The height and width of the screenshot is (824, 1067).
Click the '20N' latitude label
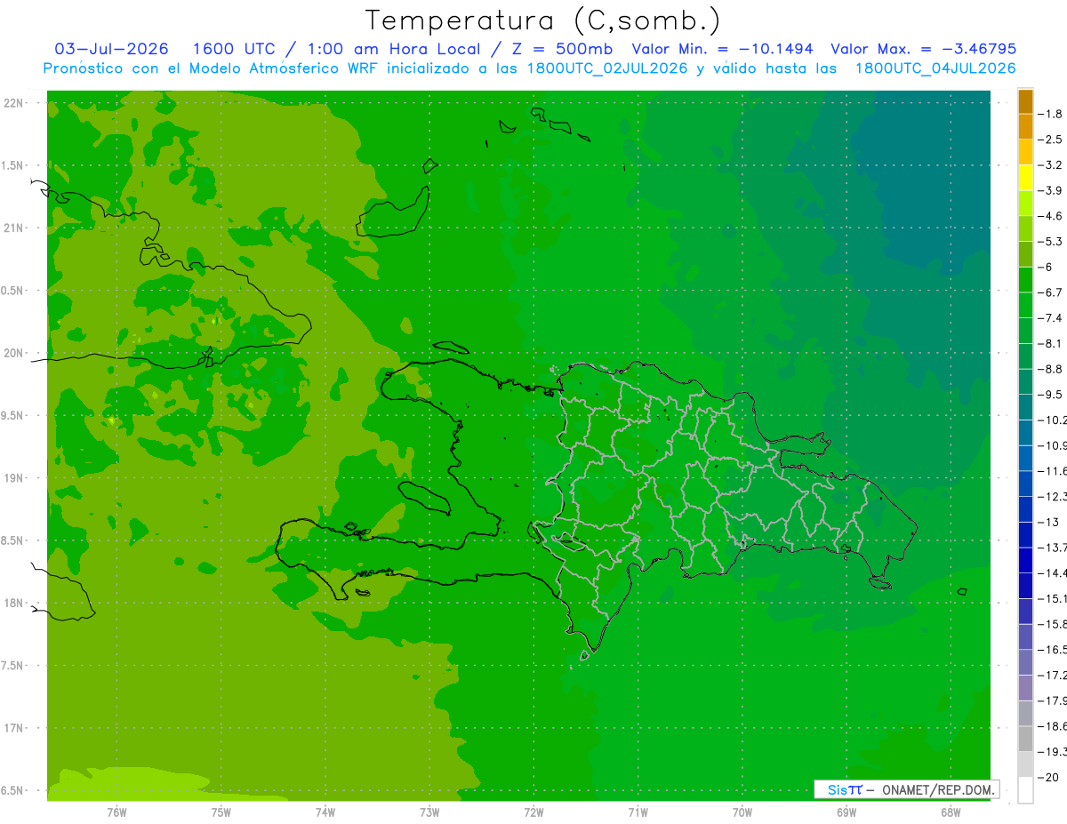pos(15,353)
